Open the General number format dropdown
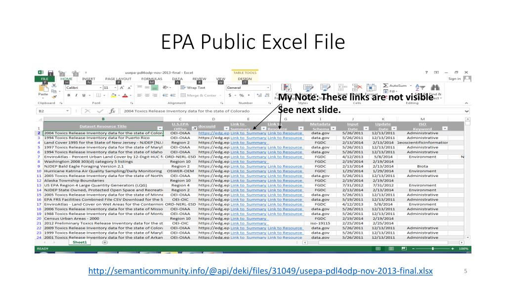This screenshot has width=506, height=284. pos(268,88)
